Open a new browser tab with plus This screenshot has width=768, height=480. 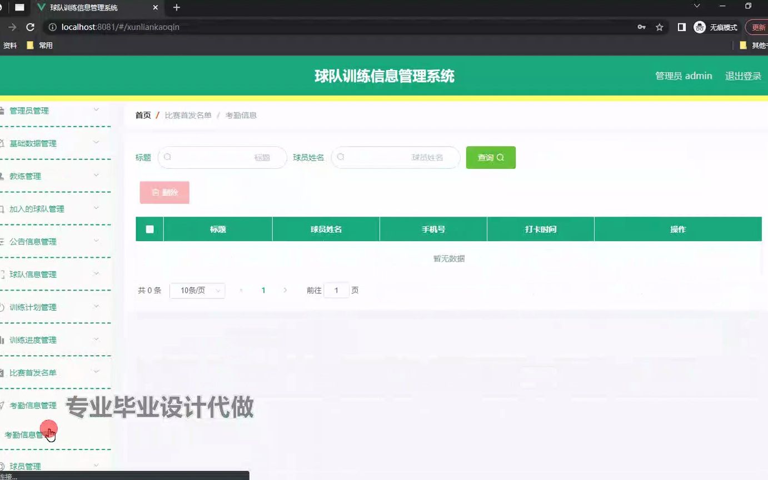point(177,8)
